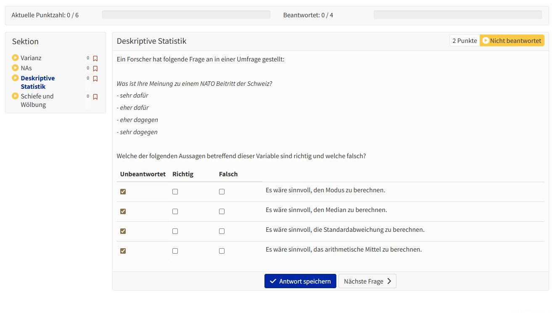Navigate to the Varianz section
Image resolution: width=555 pixels, height=313 pixels.
pos(31,58)
